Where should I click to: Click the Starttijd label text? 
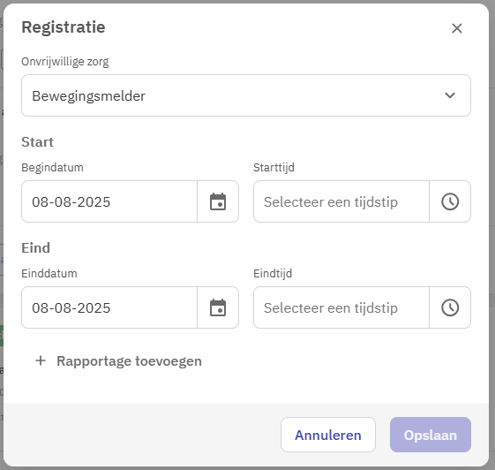[x=274, y=168]
